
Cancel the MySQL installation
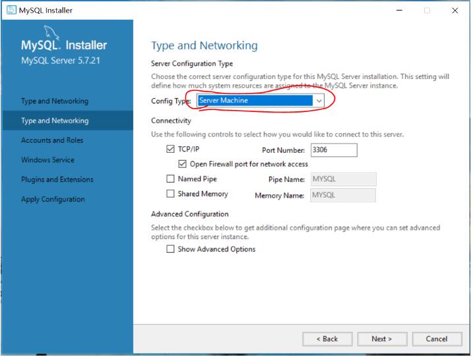coord(436,339)
